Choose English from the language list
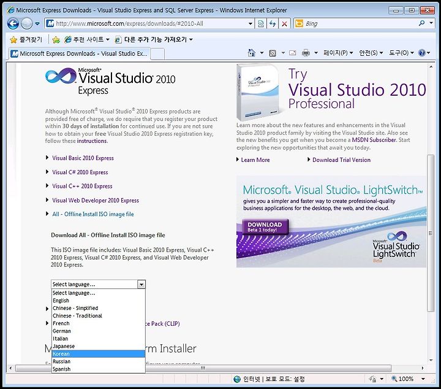Screen dimensions: 441x389 99,301
